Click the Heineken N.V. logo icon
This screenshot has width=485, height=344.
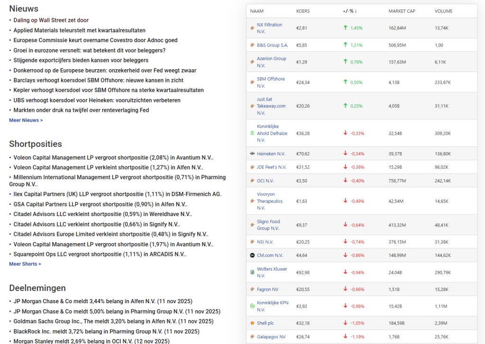(252, 154)
